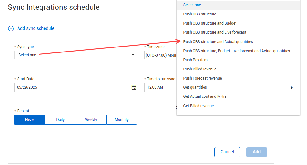Choose Get Actual cost and MHrs
Viewport: 307px width, 165px height.
(x=205, y=96)
